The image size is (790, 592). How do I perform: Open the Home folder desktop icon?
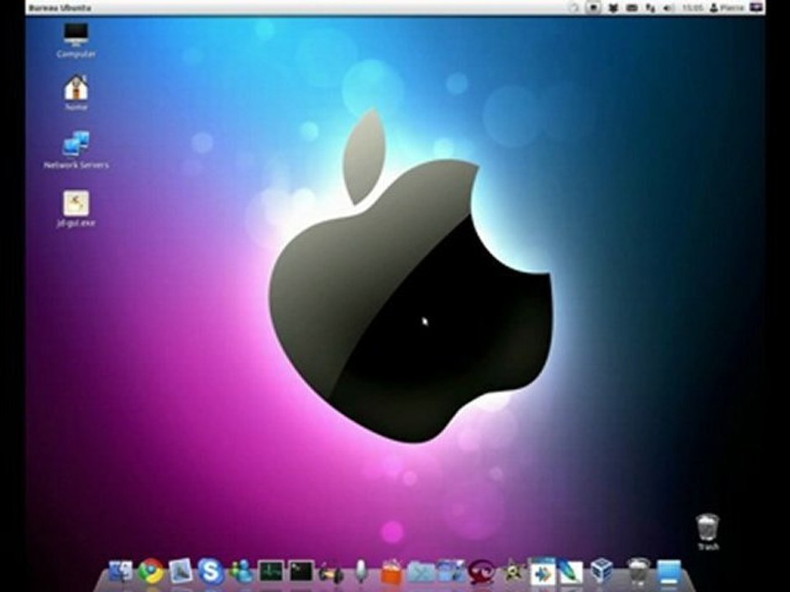[x=76, y=93]
